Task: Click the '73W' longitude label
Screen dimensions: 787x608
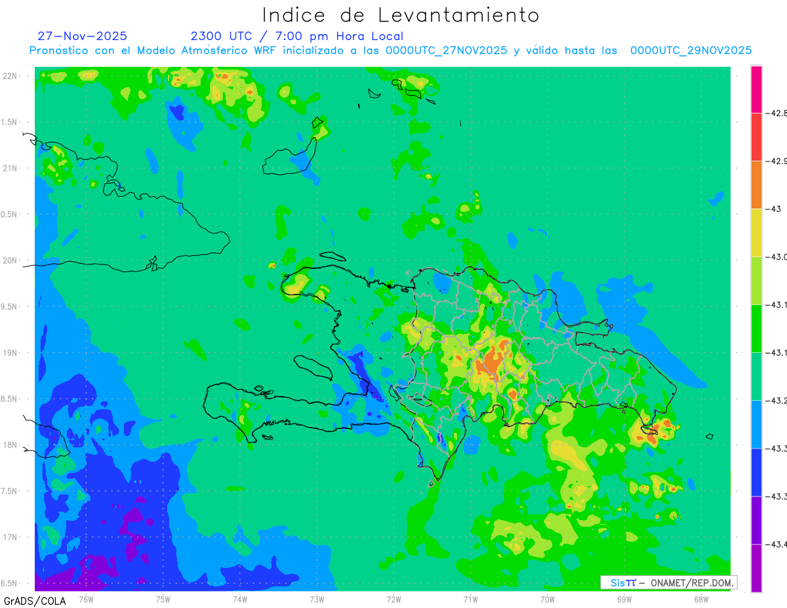Action: 317,599
